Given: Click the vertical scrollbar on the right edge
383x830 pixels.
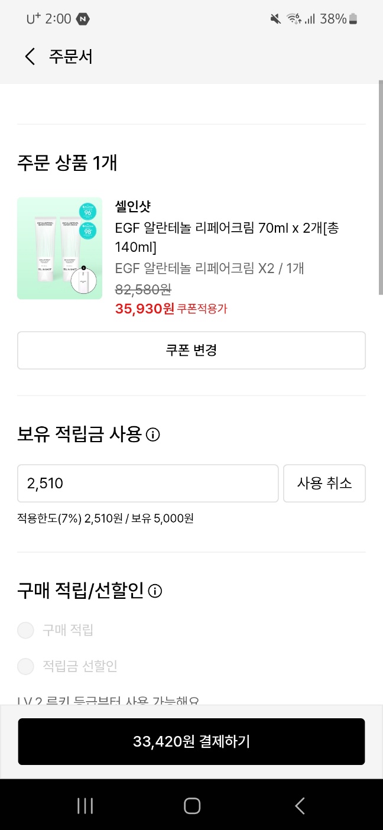Looking at the screenshot, I should (380, 189).
